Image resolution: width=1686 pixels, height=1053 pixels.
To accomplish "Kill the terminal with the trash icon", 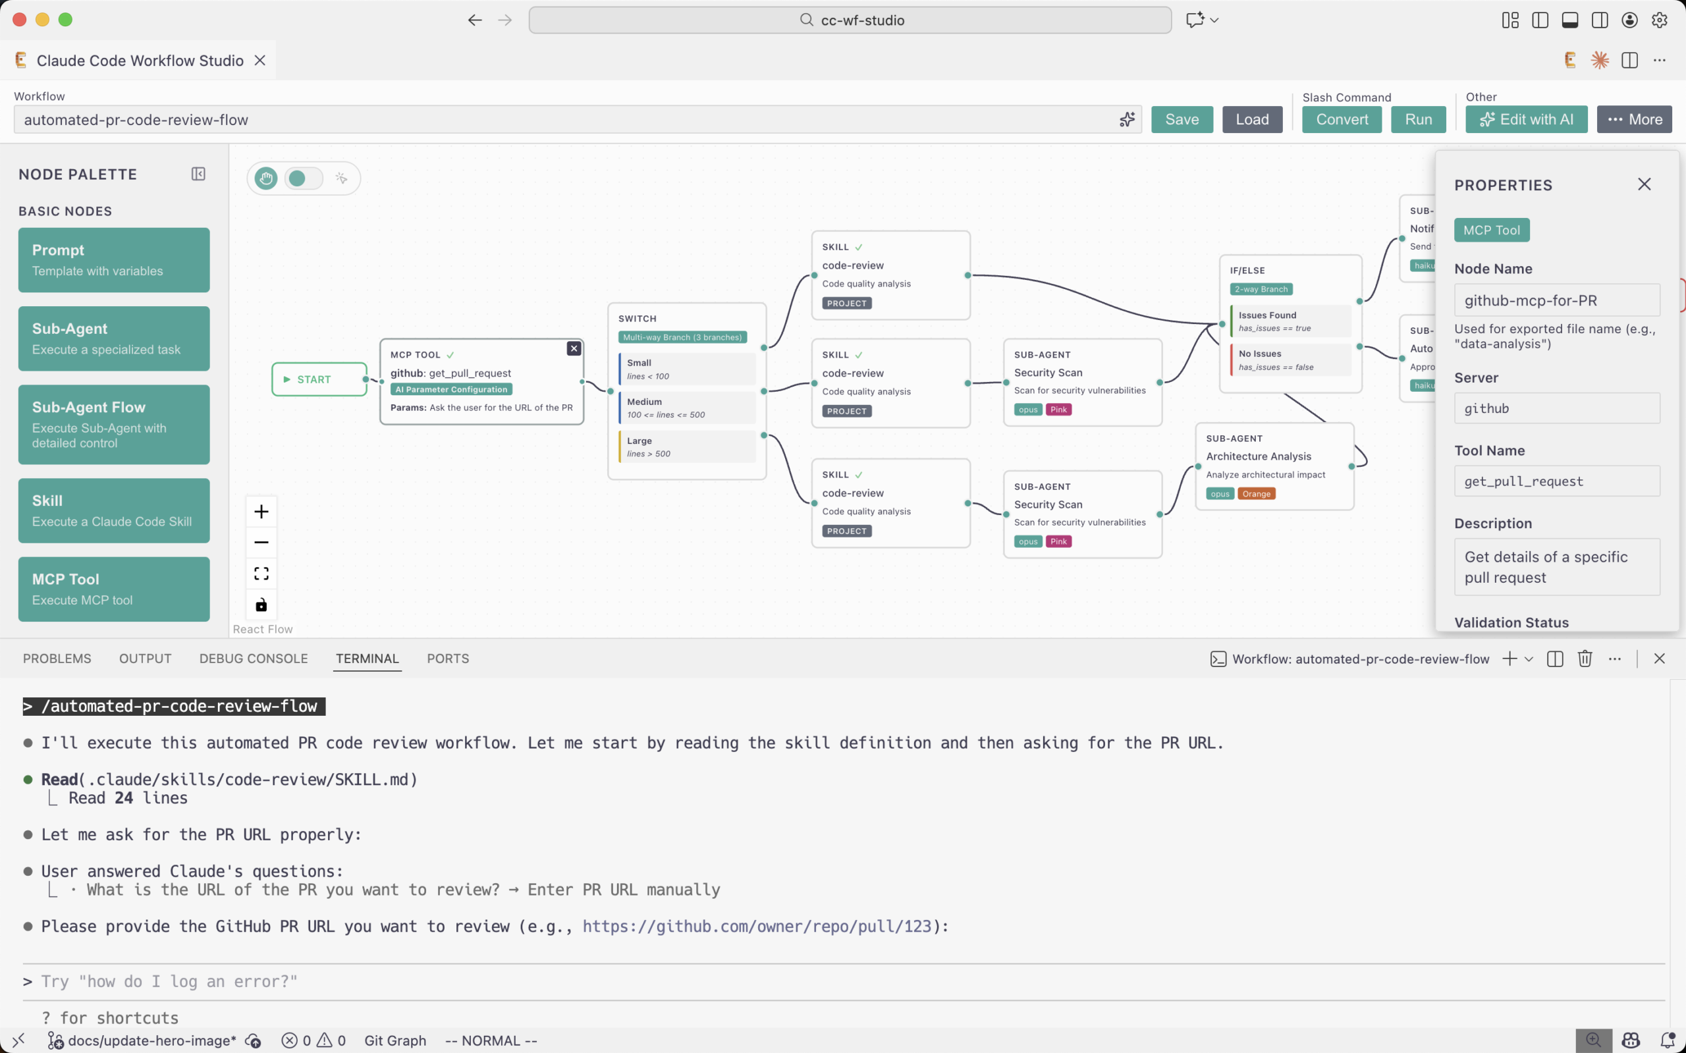I will [x=1584, y=658].
